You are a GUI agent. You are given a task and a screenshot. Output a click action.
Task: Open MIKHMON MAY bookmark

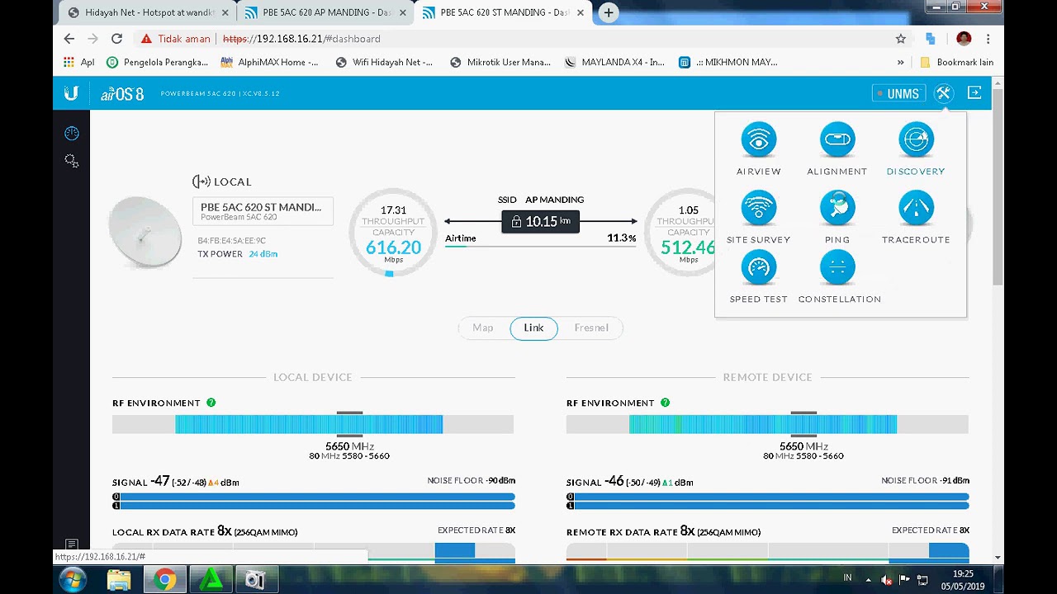pos(728,62)
